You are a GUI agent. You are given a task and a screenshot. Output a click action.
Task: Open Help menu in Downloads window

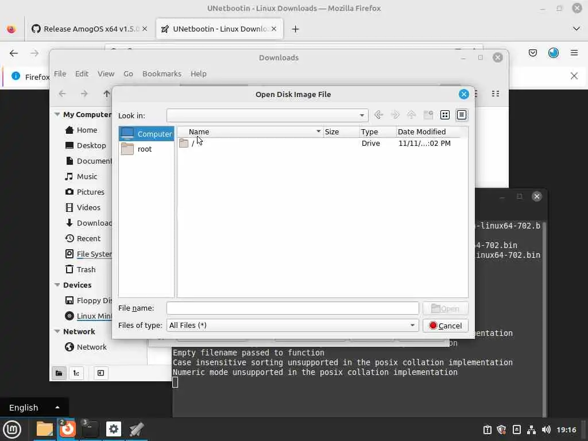[x=198, y=74]
